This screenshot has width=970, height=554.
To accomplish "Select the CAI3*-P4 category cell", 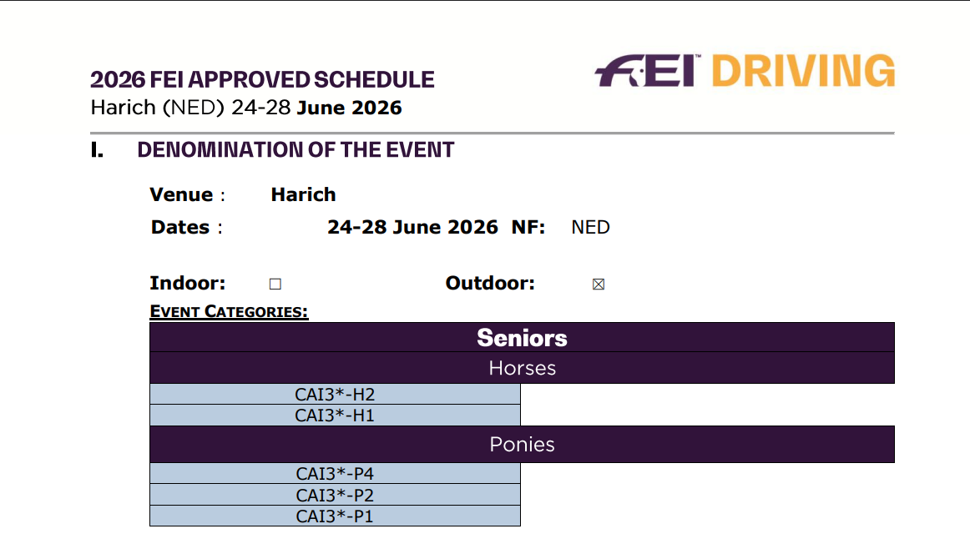I will 335,474.
